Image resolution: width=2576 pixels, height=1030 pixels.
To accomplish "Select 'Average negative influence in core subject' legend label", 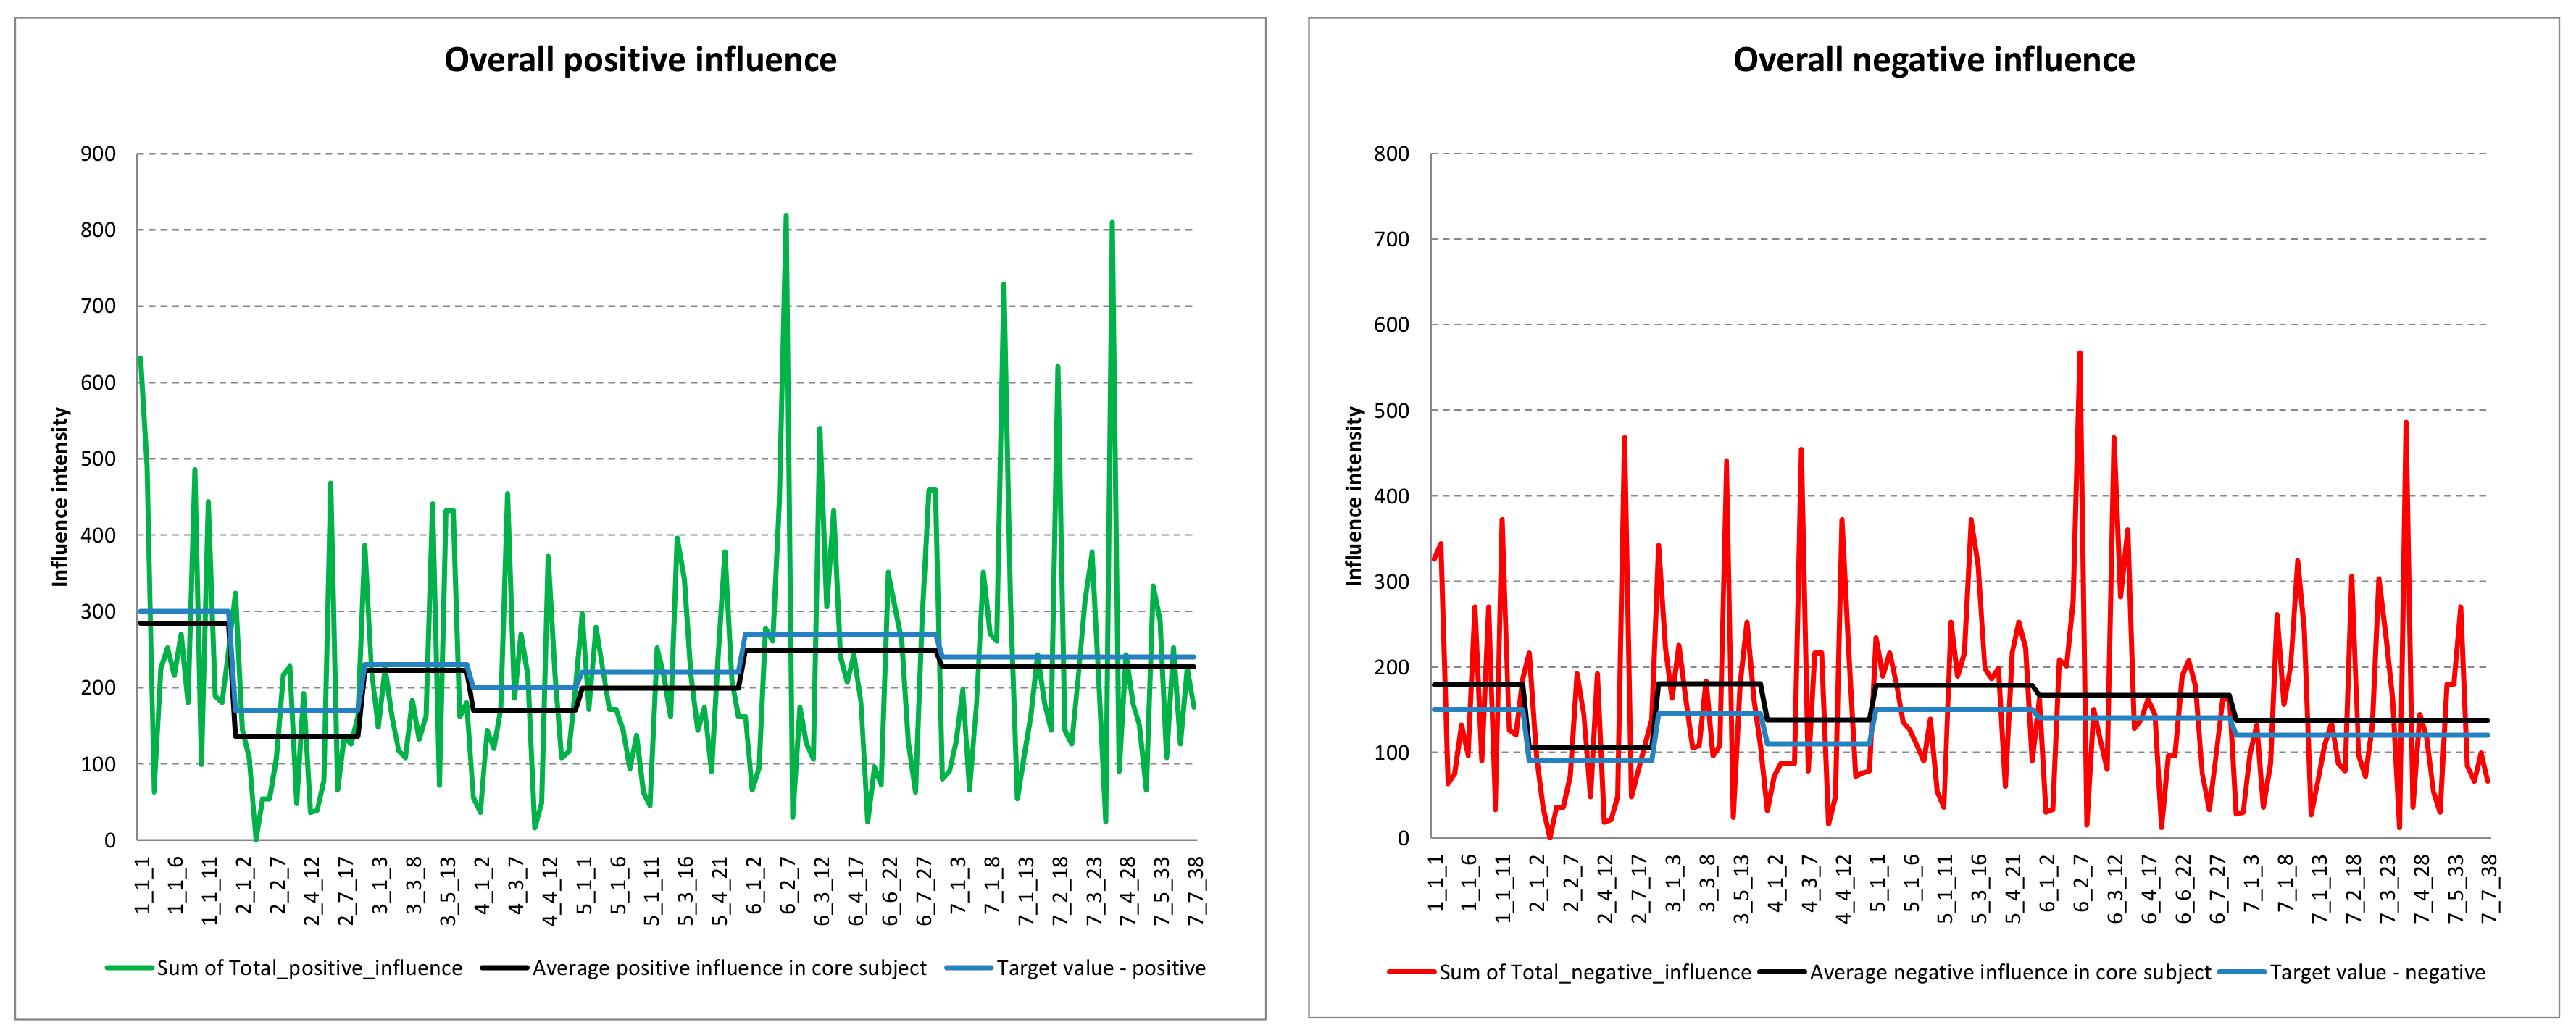I will click(2010, 972).
